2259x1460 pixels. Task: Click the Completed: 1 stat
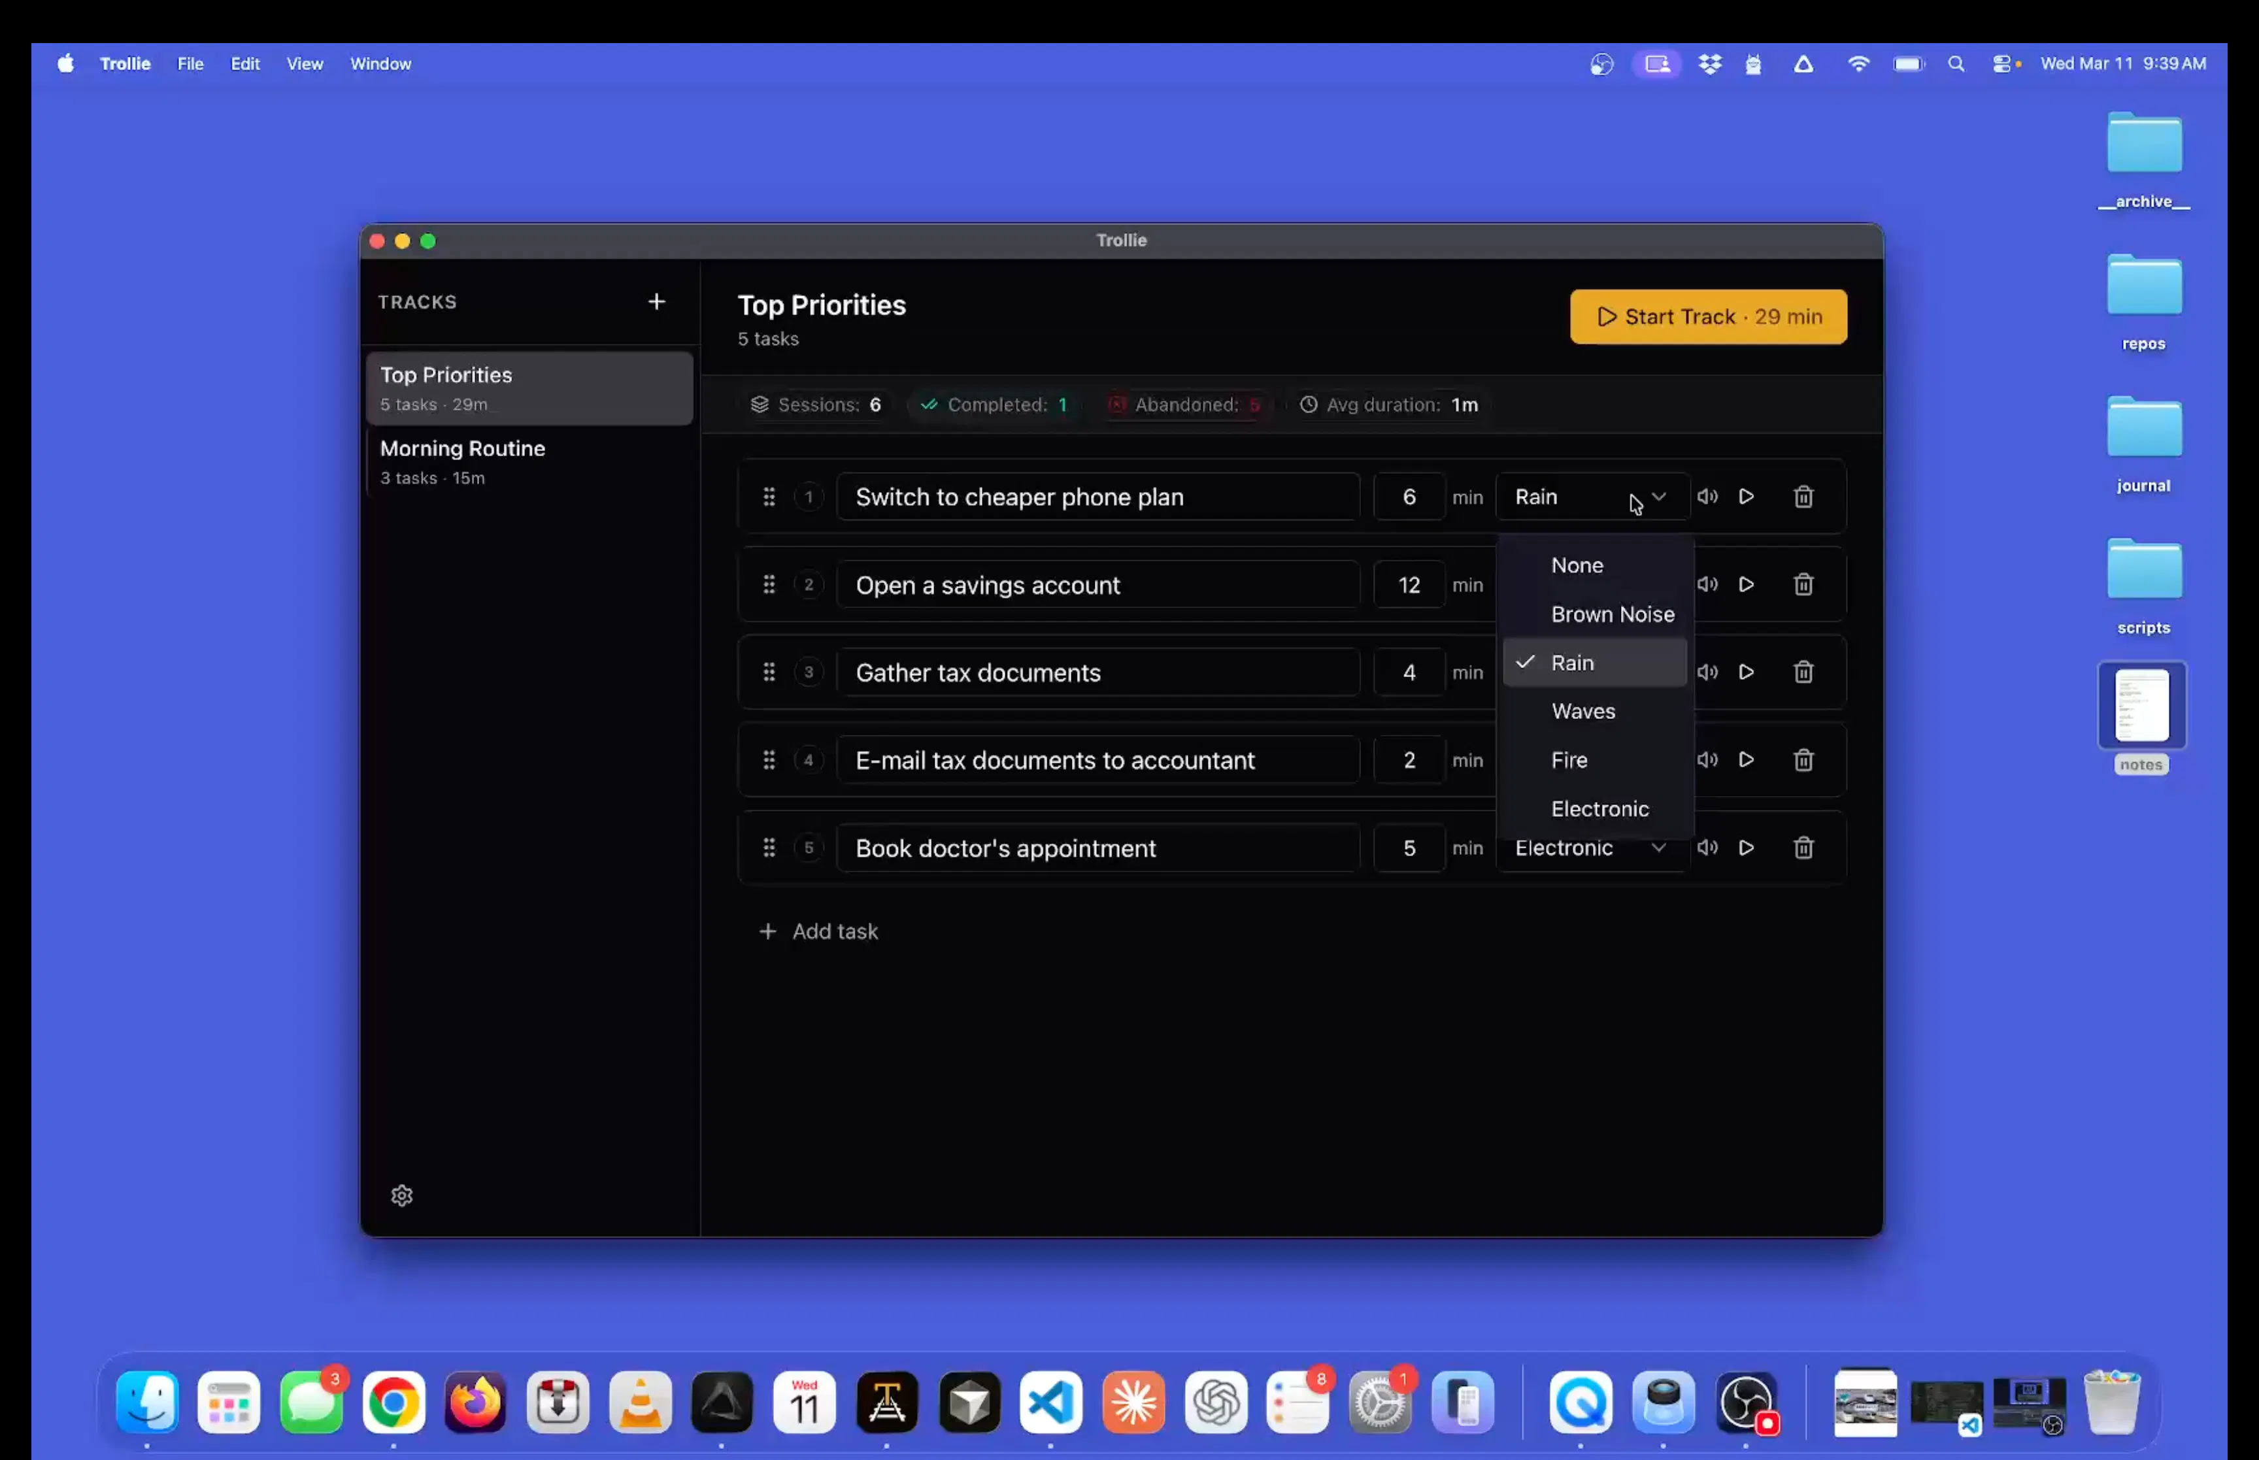994,405
